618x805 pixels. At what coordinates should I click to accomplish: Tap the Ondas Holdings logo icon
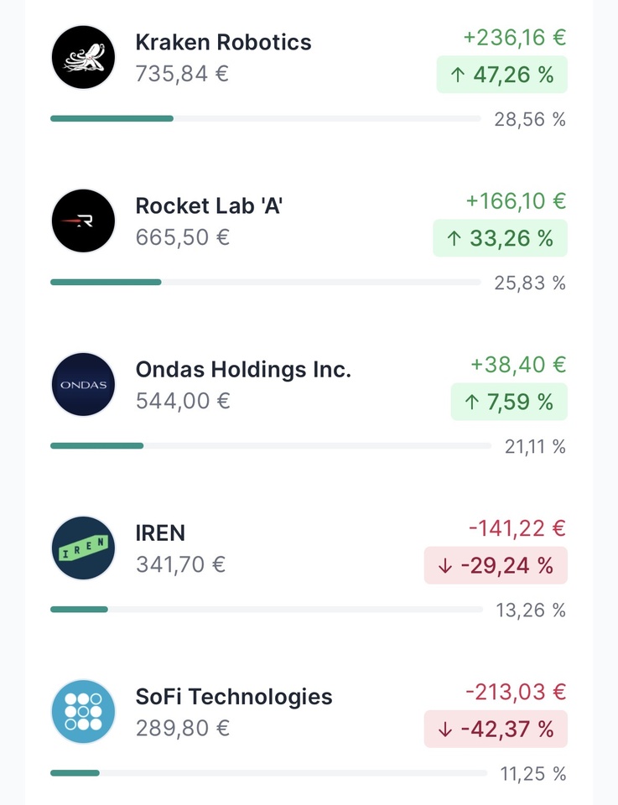click(83, 384)
